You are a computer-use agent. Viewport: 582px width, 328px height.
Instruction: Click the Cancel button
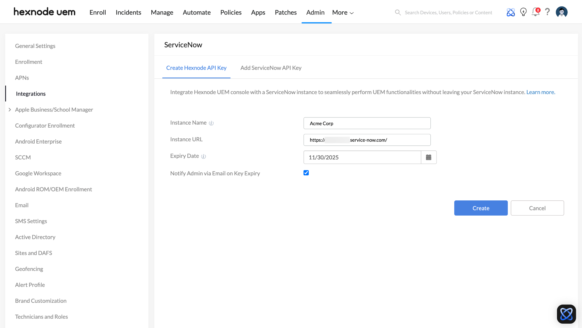(x=537, y=208)
